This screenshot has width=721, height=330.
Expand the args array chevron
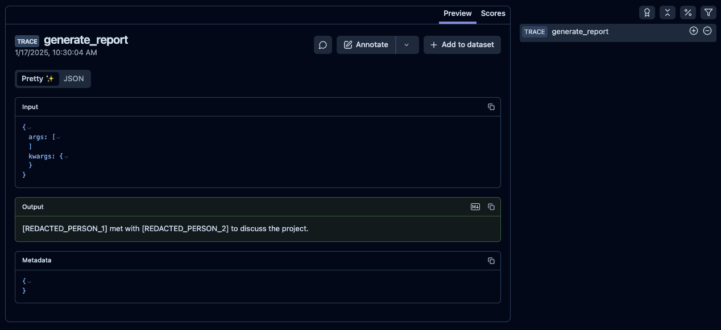(x=58, y=137)
